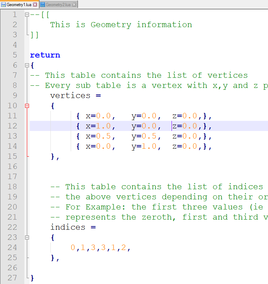Click the opening '--[[' on line 1
Screen dimensions: 268x284
coord(40,15)
